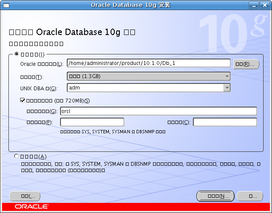Click the Next button (N) at bottom
The image size is (272, 213).
[215, 196]
